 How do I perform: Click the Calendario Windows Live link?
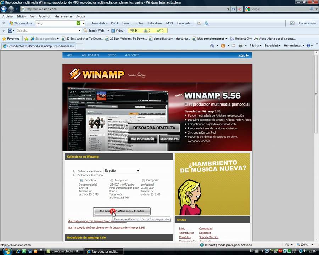click(x=155, y=23)
